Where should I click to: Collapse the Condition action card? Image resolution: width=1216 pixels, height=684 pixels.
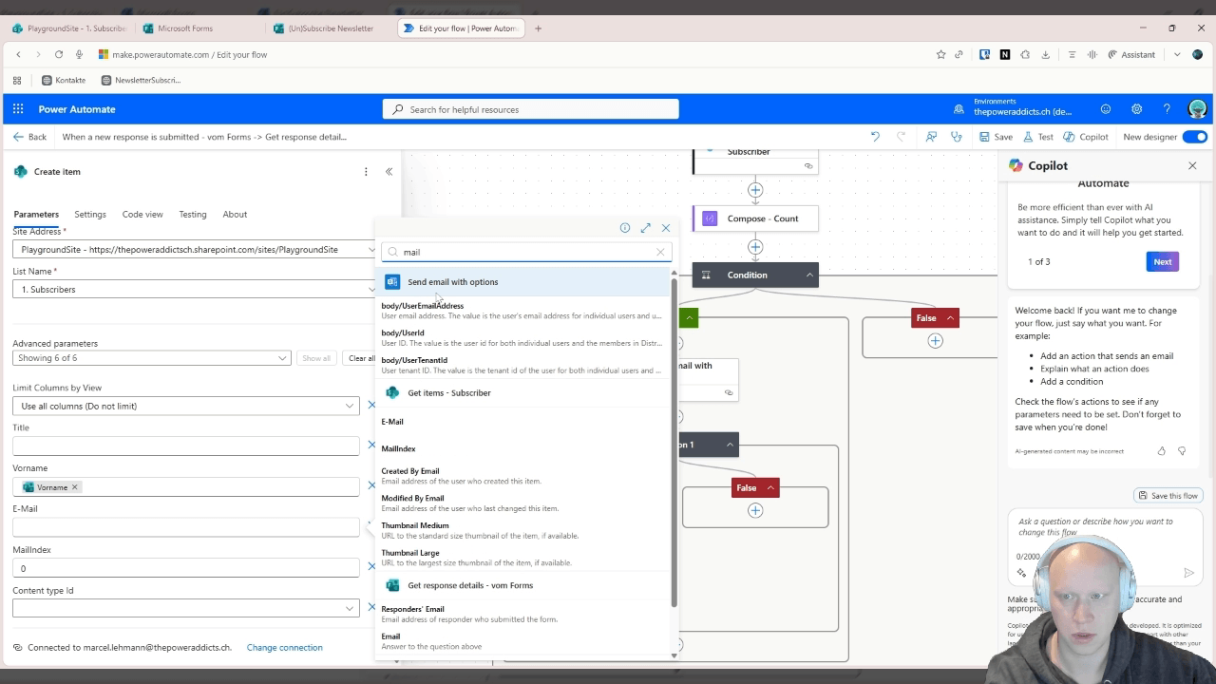pos(809,275)
